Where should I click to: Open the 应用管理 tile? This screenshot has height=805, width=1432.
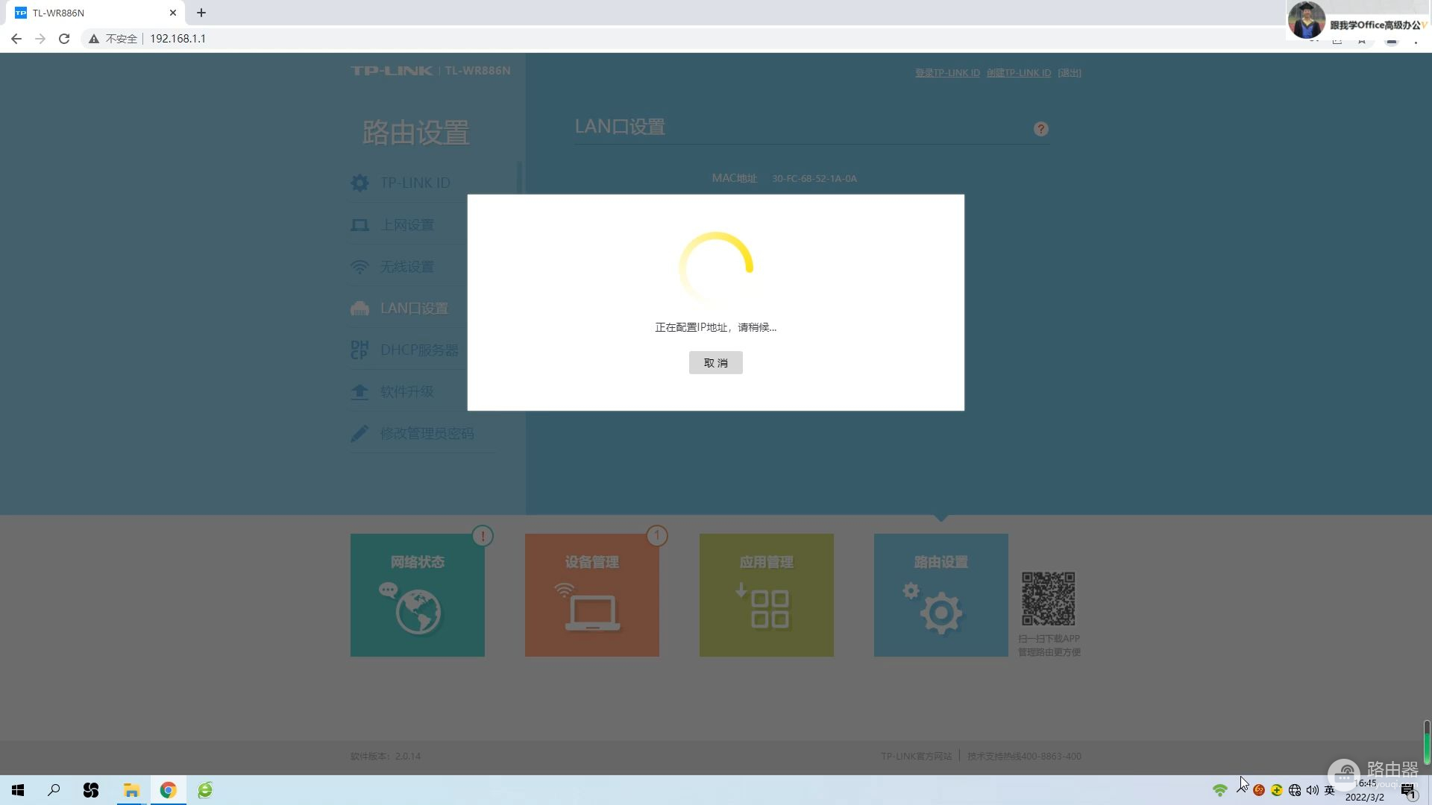tap(766, 595)
